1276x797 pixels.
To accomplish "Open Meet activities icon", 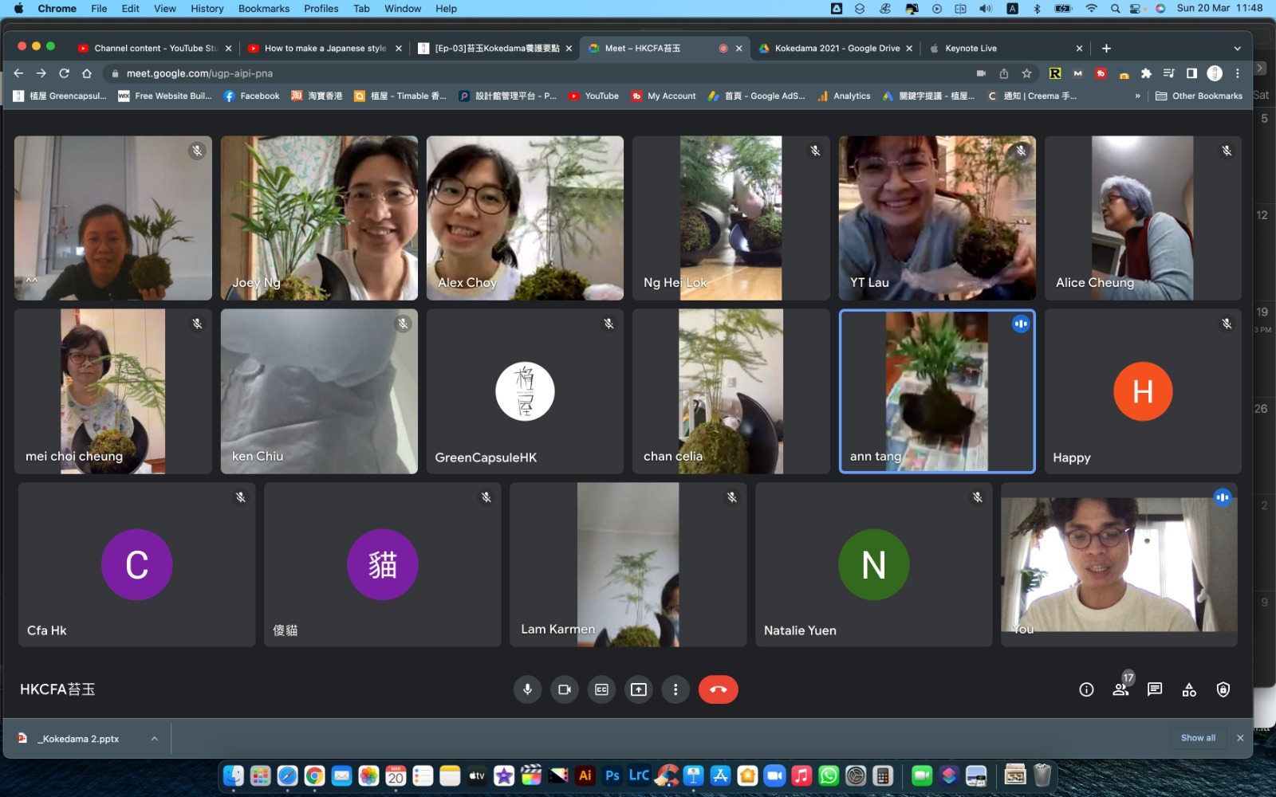I will (1189, 689).
